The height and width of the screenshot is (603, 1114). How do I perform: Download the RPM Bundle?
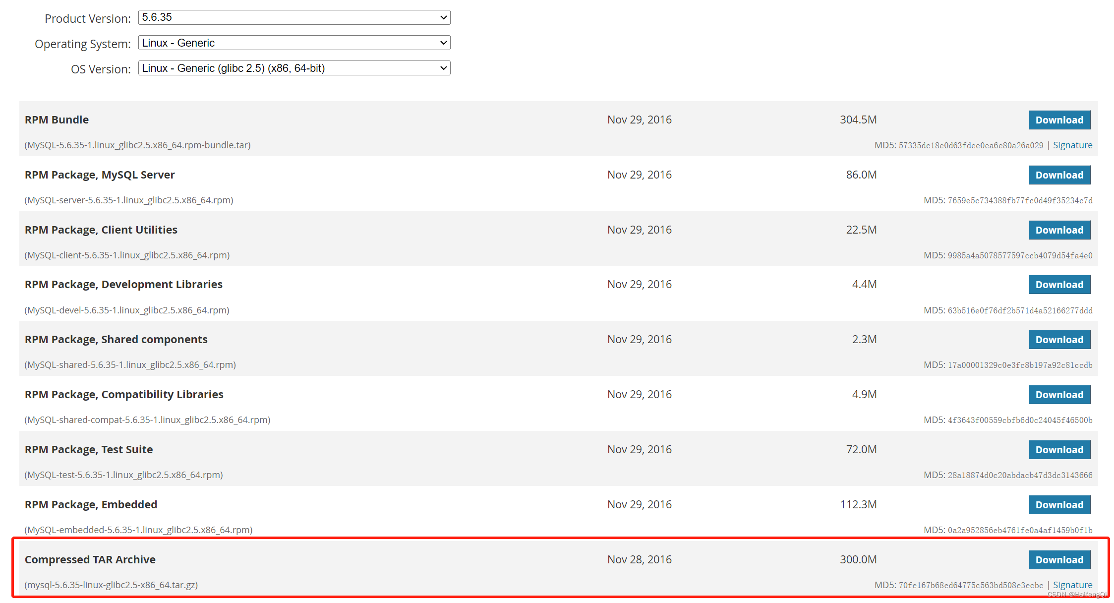(x=1059, y=120)
